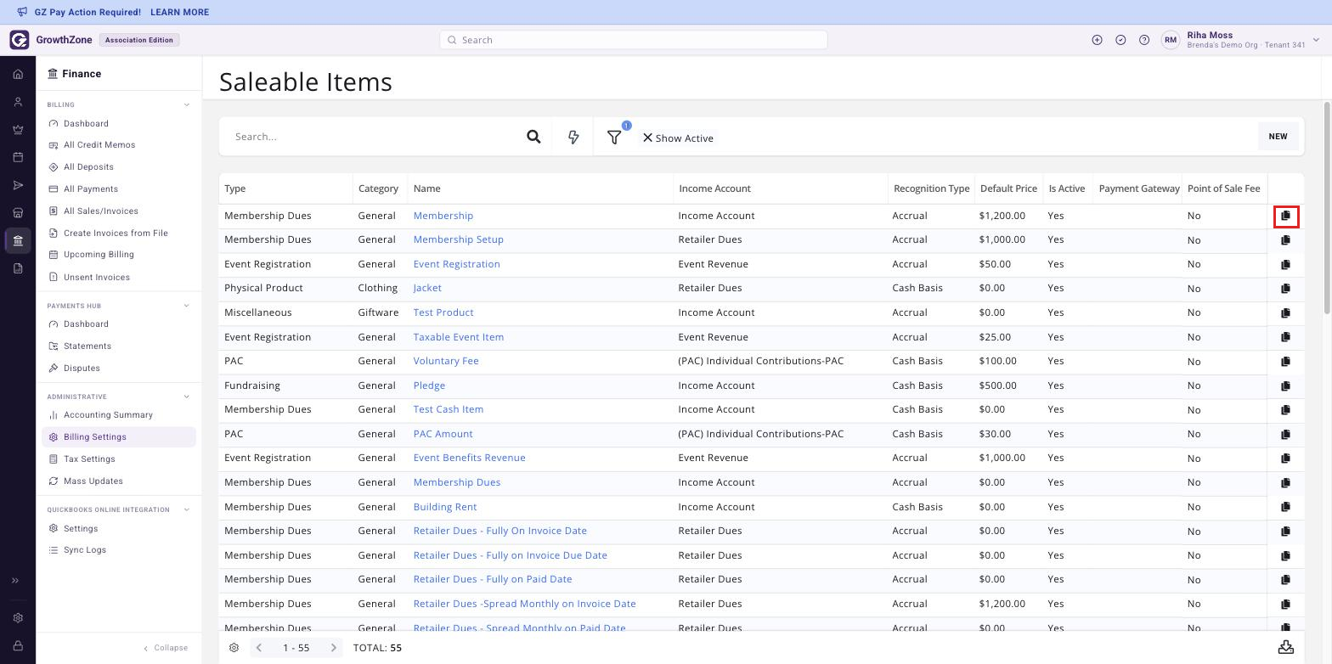
Task: Focus the global Search field
Action: coord(633,40)
